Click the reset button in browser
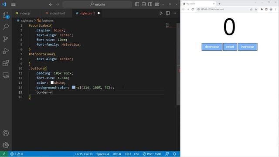 coord(230,47)
